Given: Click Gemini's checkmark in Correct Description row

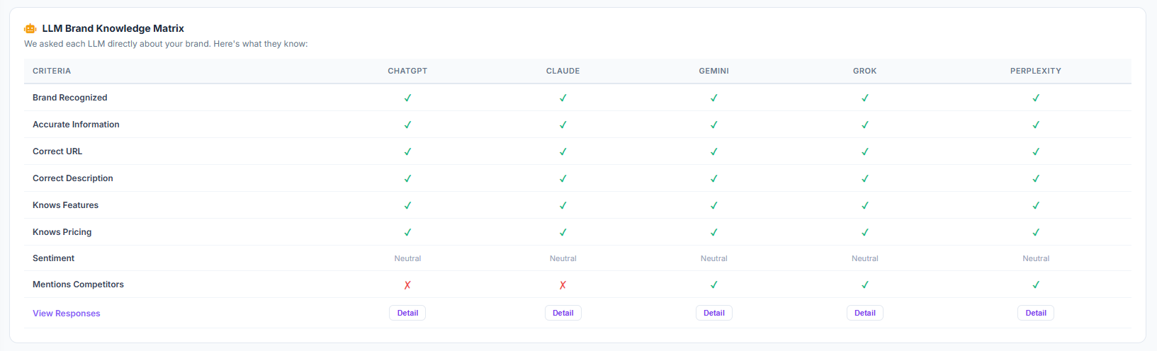Looking at the screenshot, I should point(714,179).
